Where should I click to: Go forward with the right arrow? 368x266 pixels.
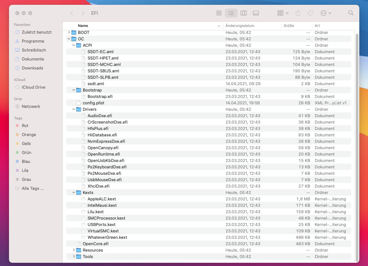(x=82, y=13)
